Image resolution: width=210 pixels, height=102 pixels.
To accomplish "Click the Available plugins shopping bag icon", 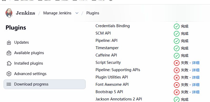I will click(x=9, y=53).
